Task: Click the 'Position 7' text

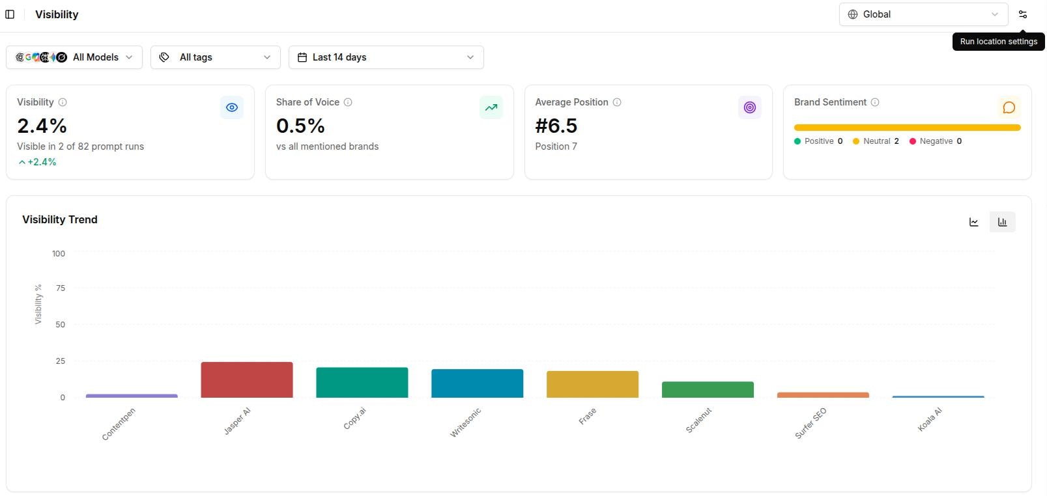Action: [556, 146]
